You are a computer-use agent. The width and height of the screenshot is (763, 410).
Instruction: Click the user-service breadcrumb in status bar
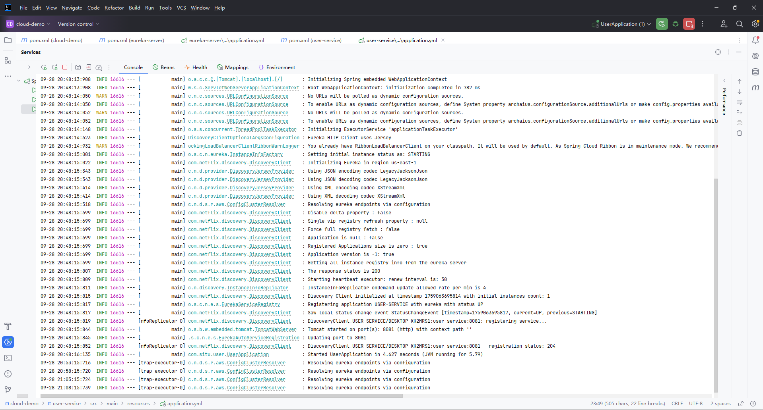click(64, 404)
